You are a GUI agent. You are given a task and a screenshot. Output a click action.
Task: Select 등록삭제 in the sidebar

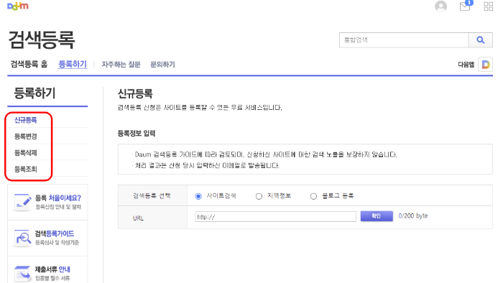(26, 153)
